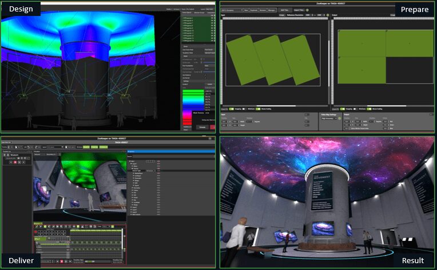
Task: Click the Manage button in Prepare toolbar
Action: point(272,10)
